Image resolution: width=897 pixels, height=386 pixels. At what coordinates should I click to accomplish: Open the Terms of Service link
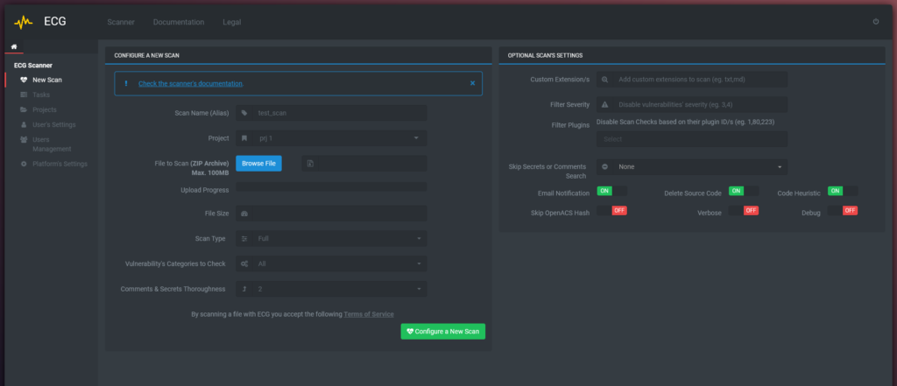(368, 313)
